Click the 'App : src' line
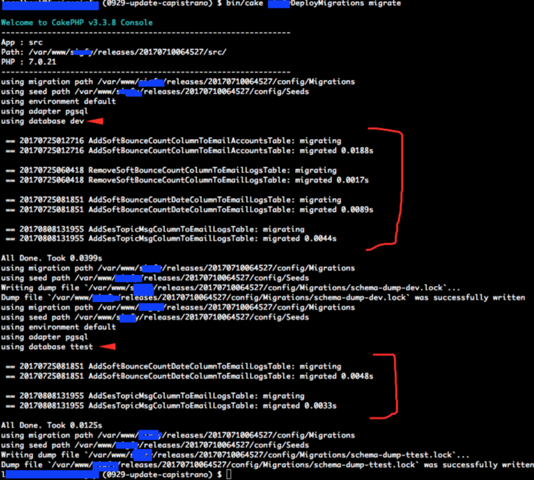The height and width of the screenshot is (480, 534). pos(22,42)
